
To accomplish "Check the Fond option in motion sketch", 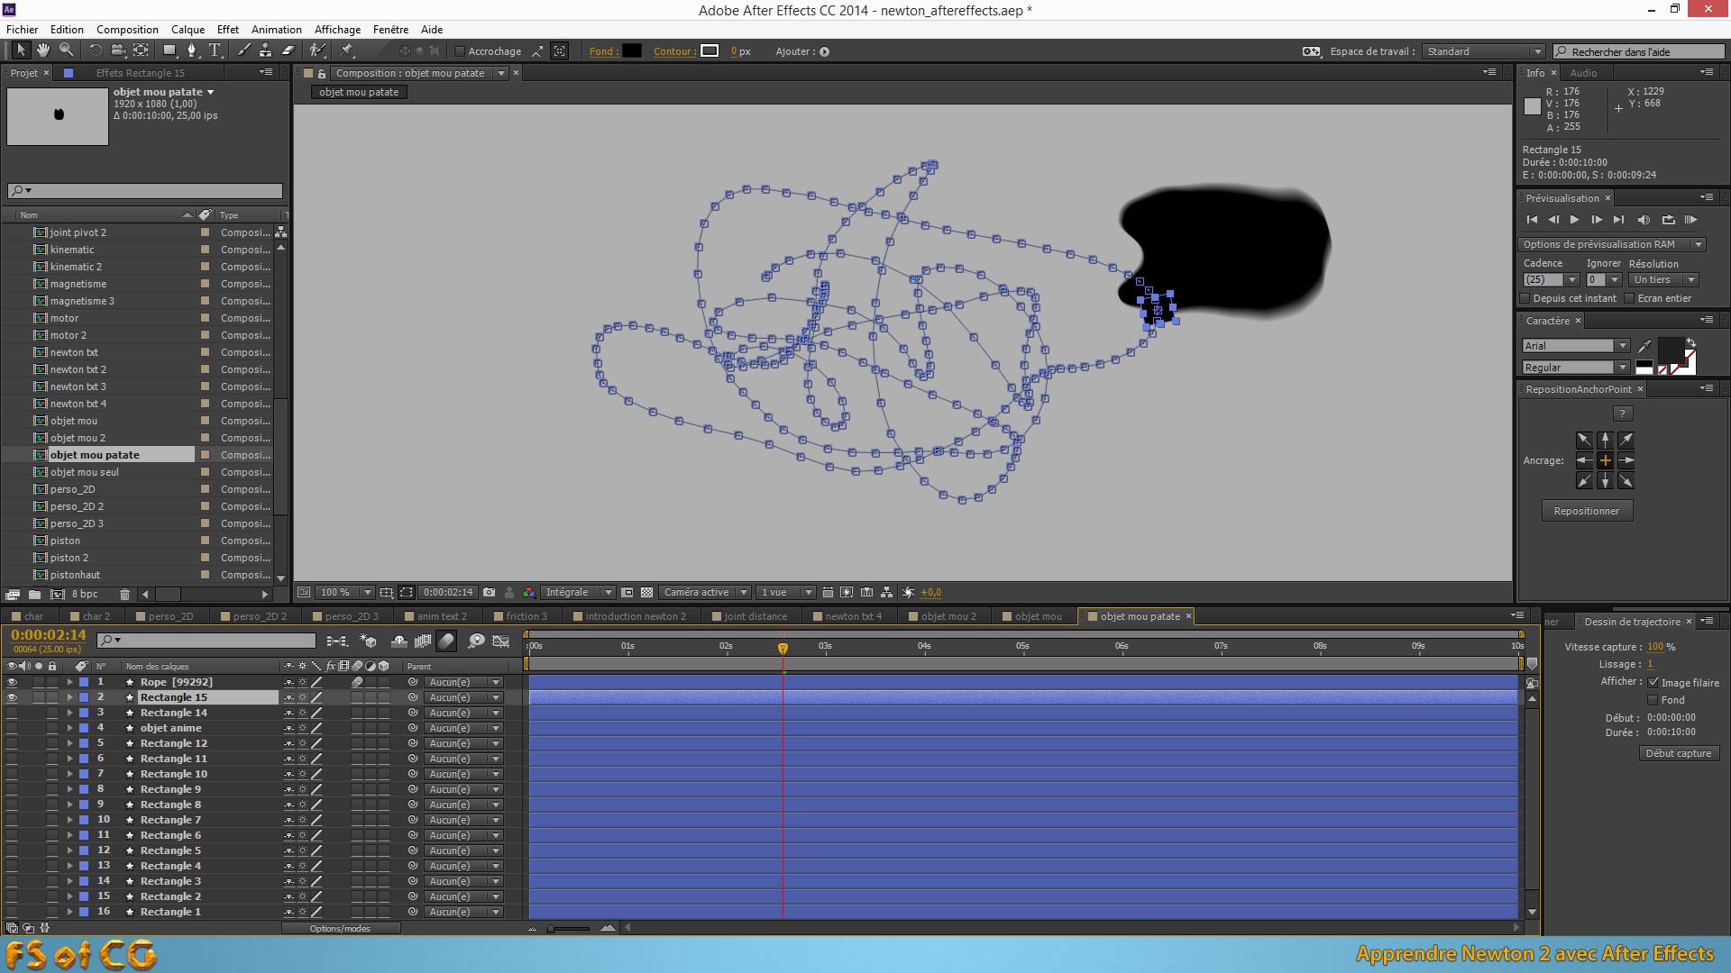I will click(1653, 700).
